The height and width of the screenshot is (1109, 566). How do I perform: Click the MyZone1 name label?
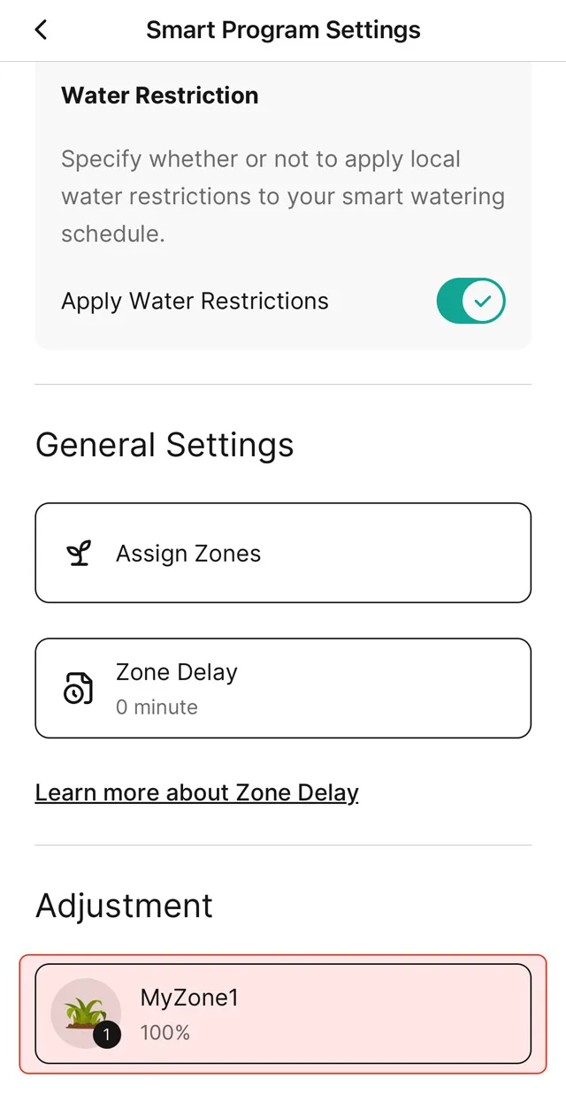[x=189, y=998]
